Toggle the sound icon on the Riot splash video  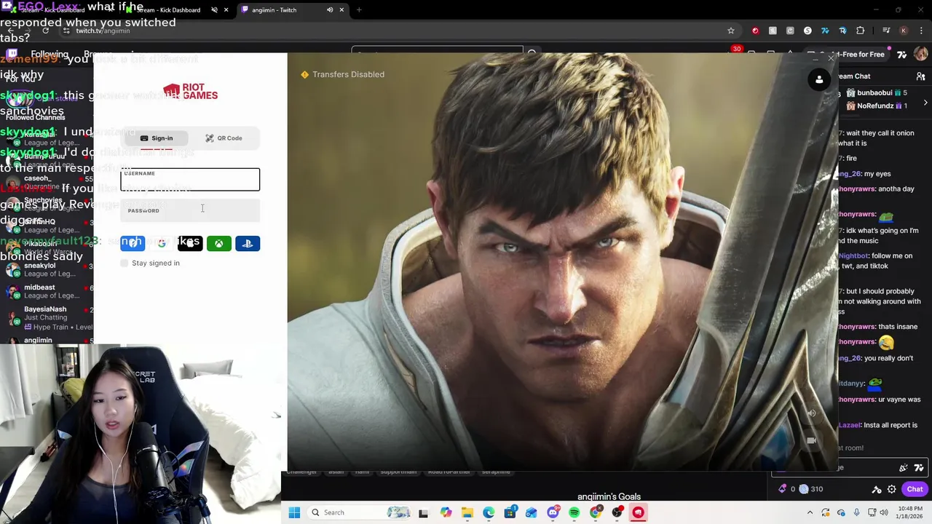pyautogui.click(x=811, y=413)
